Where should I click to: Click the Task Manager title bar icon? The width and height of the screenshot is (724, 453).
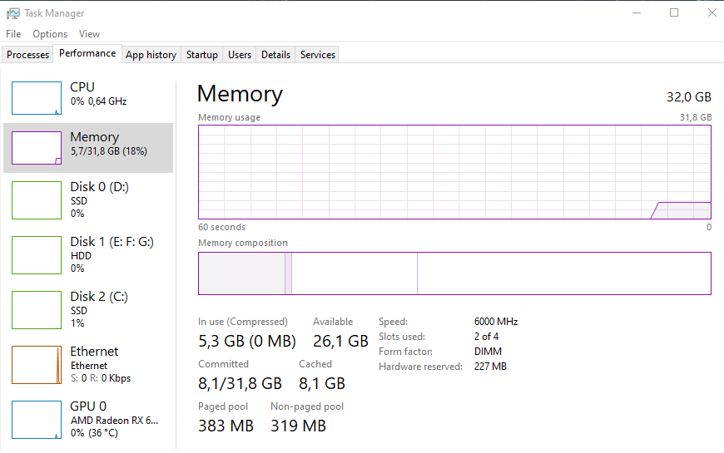(13, 13)
